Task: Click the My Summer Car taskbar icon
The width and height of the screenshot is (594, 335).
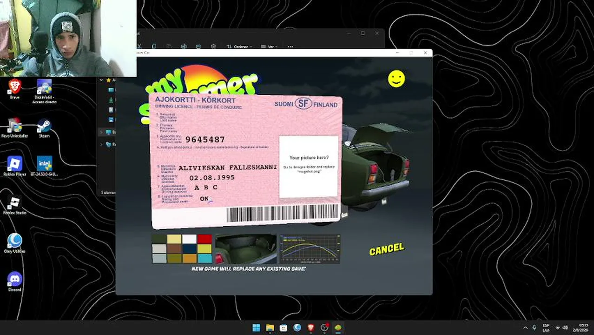Action: [x=338, y=328]
